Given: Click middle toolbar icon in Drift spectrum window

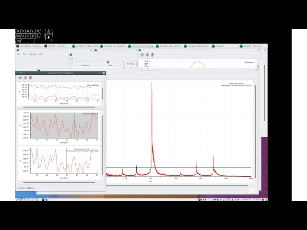Looking at the screenshot, I should [x=147, y=55].
